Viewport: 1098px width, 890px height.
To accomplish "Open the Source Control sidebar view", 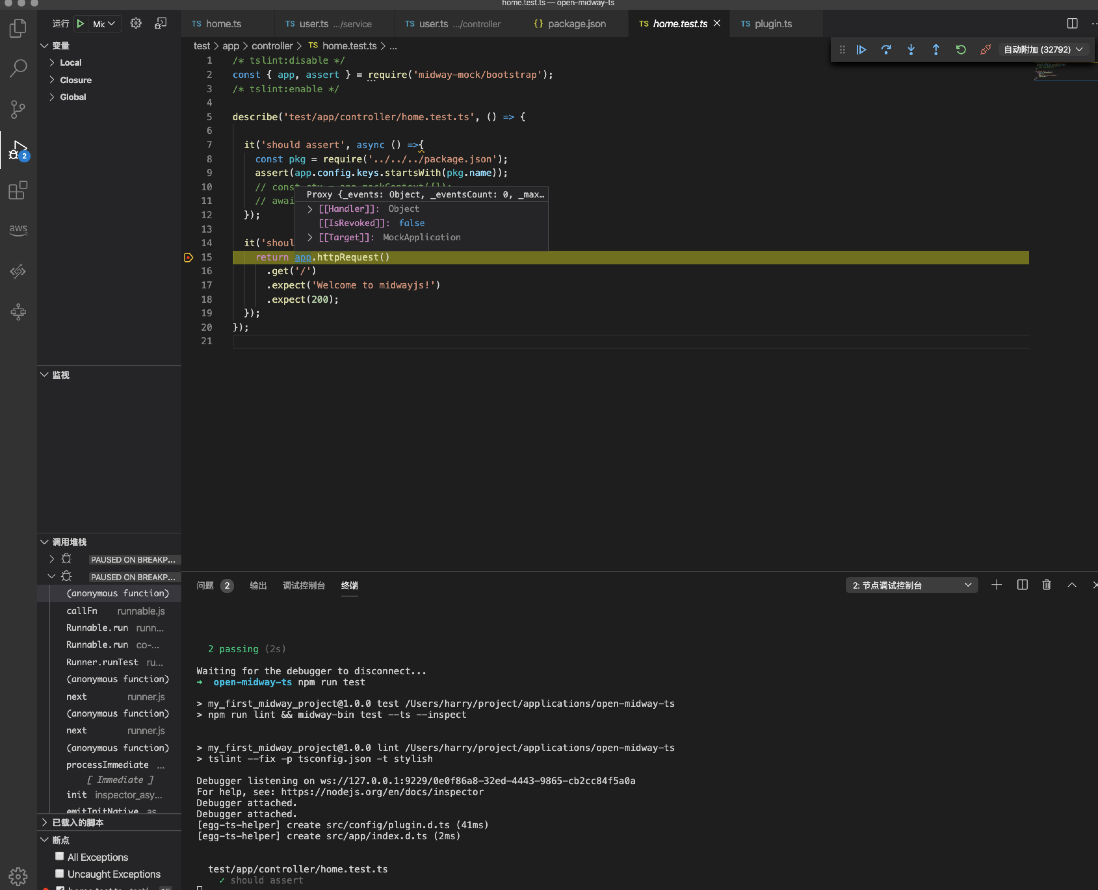I will coord(18,109).
